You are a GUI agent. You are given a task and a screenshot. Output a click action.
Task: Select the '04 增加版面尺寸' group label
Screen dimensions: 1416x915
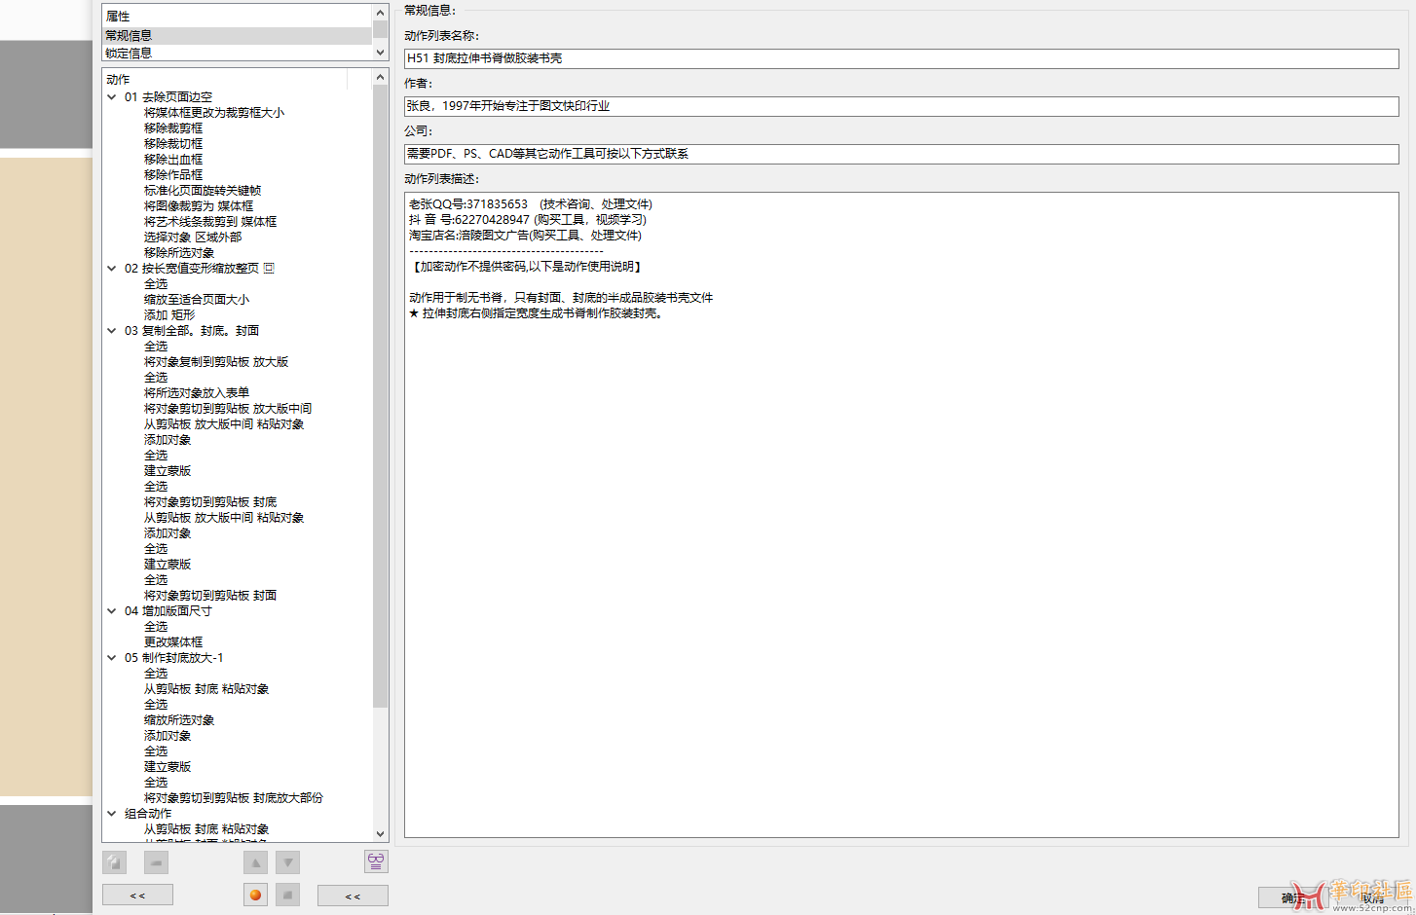(168, 611)
